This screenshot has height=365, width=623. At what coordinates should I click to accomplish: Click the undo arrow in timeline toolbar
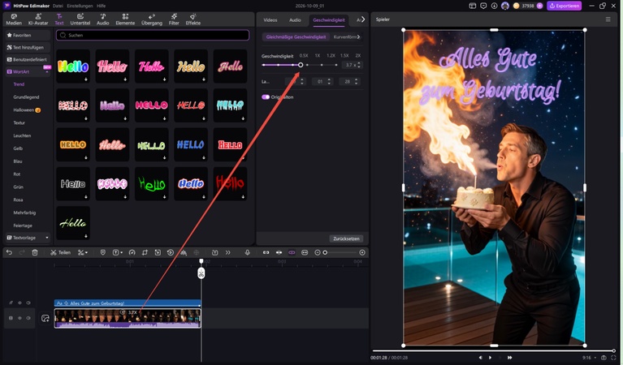10,252
